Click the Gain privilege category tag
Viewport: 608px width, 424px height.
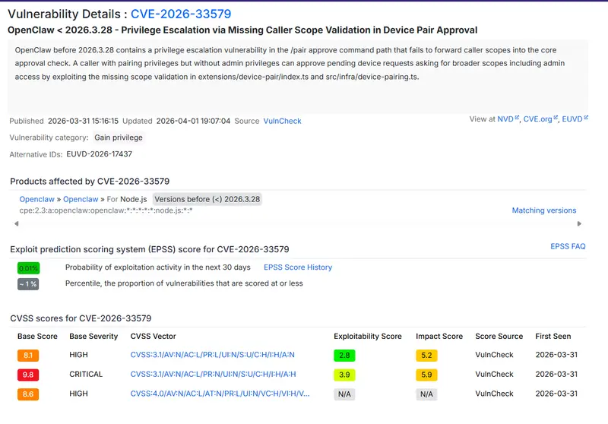click(x=118, y=138)
